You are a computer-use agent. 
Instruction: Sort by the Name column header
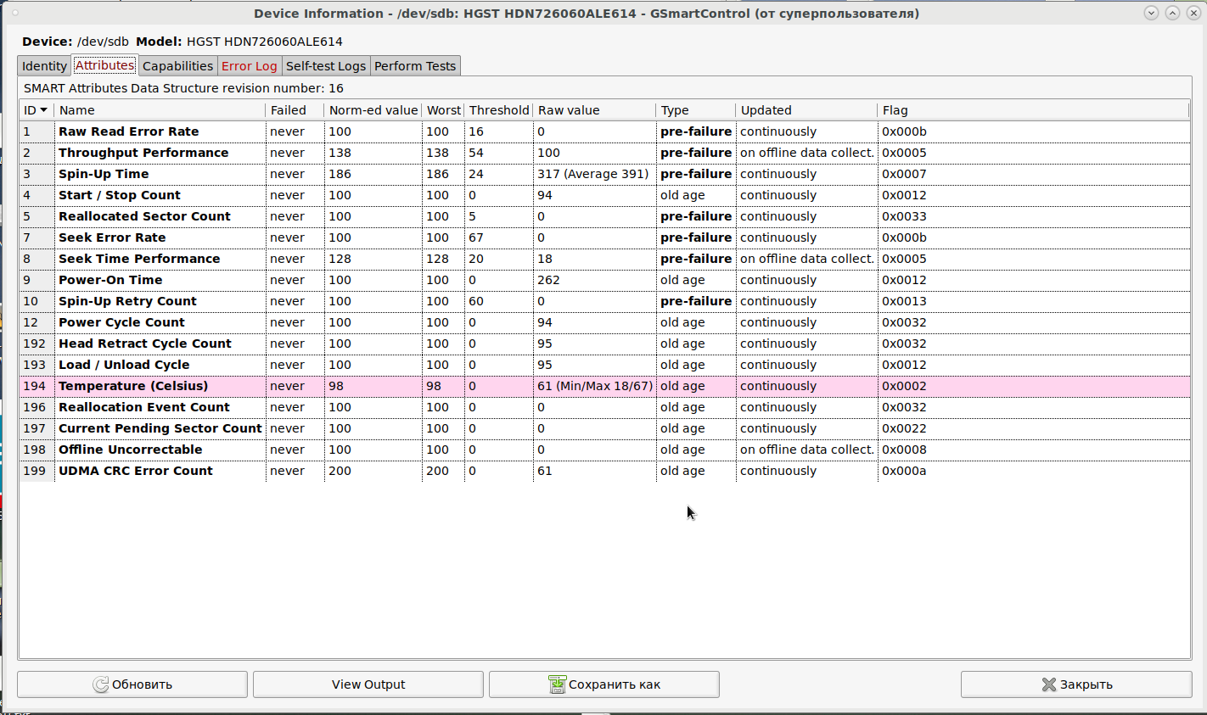(x=160, y=110)
